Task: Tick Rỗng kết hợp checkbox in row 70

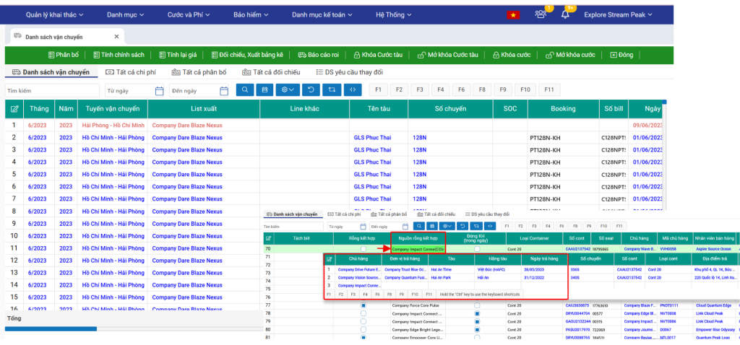Action: (363, 249)
